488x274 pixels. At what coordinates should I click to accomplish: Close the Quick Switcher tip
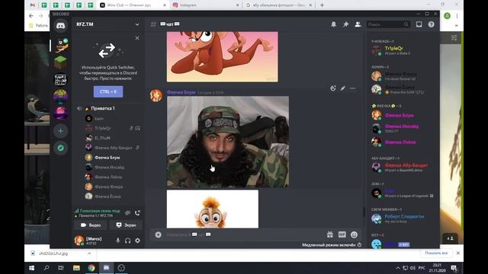pos(137,38)
